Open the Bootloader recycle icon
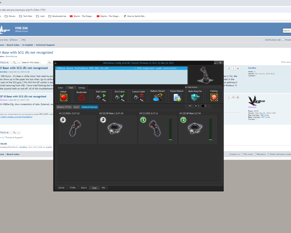 (82, 98)
